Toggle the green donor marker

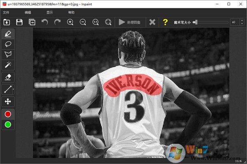tap(8, 124)
